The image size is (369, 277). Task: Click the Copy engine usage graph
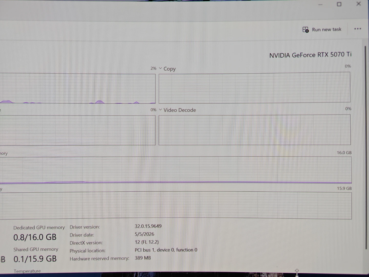[x=254, y=87]
